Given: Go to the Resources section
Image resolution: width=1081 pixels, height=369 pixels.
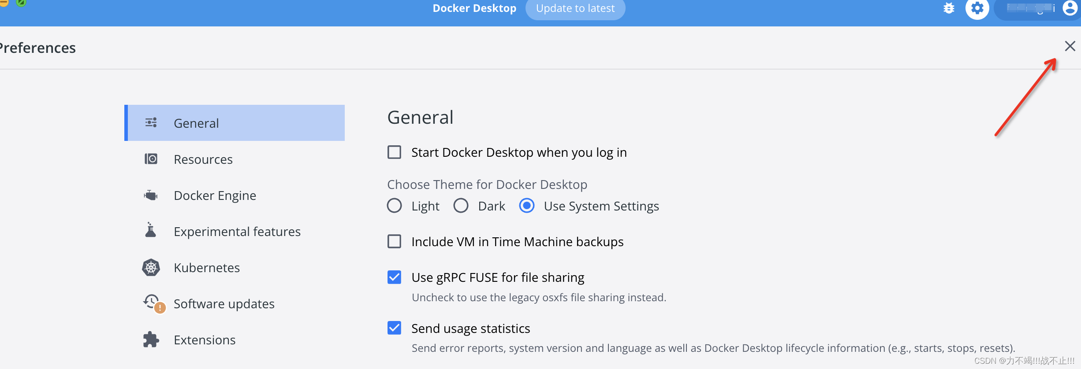Looking at the screenshot, I should pyautogui.click(x=235, y=159).
